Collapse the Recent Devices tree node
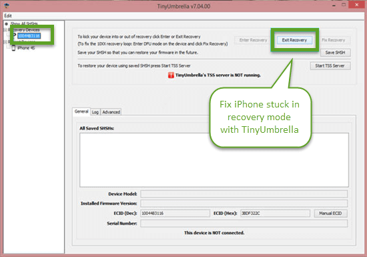 click(5, 42)
